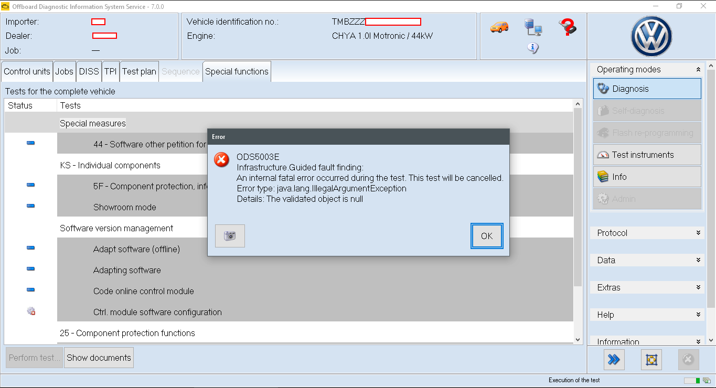
Task: Click the greyed cancel X round button
Action: point(689,360)
